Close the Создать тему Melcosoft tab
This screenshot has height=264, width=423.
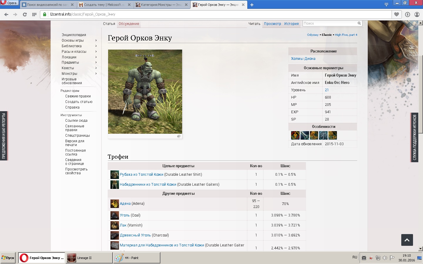[129, 5]
